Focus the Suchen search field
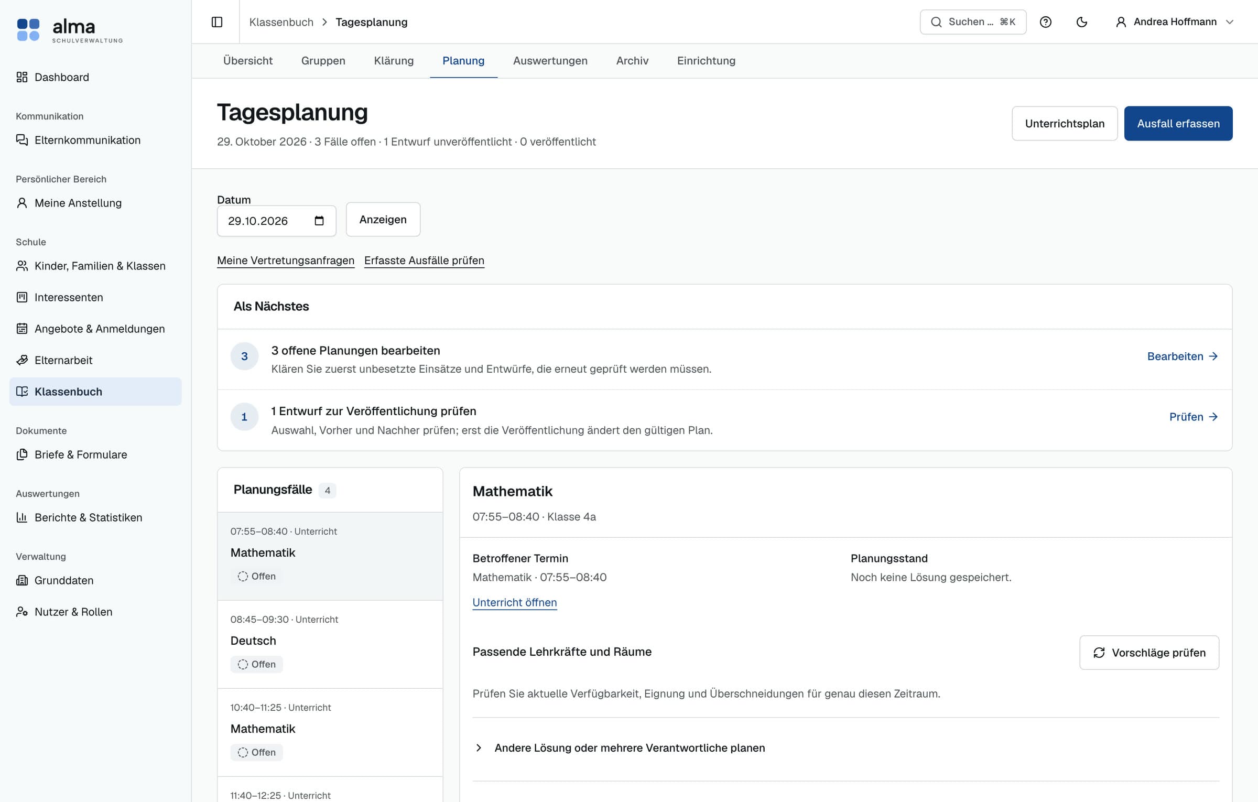 [x=973, y=22]
